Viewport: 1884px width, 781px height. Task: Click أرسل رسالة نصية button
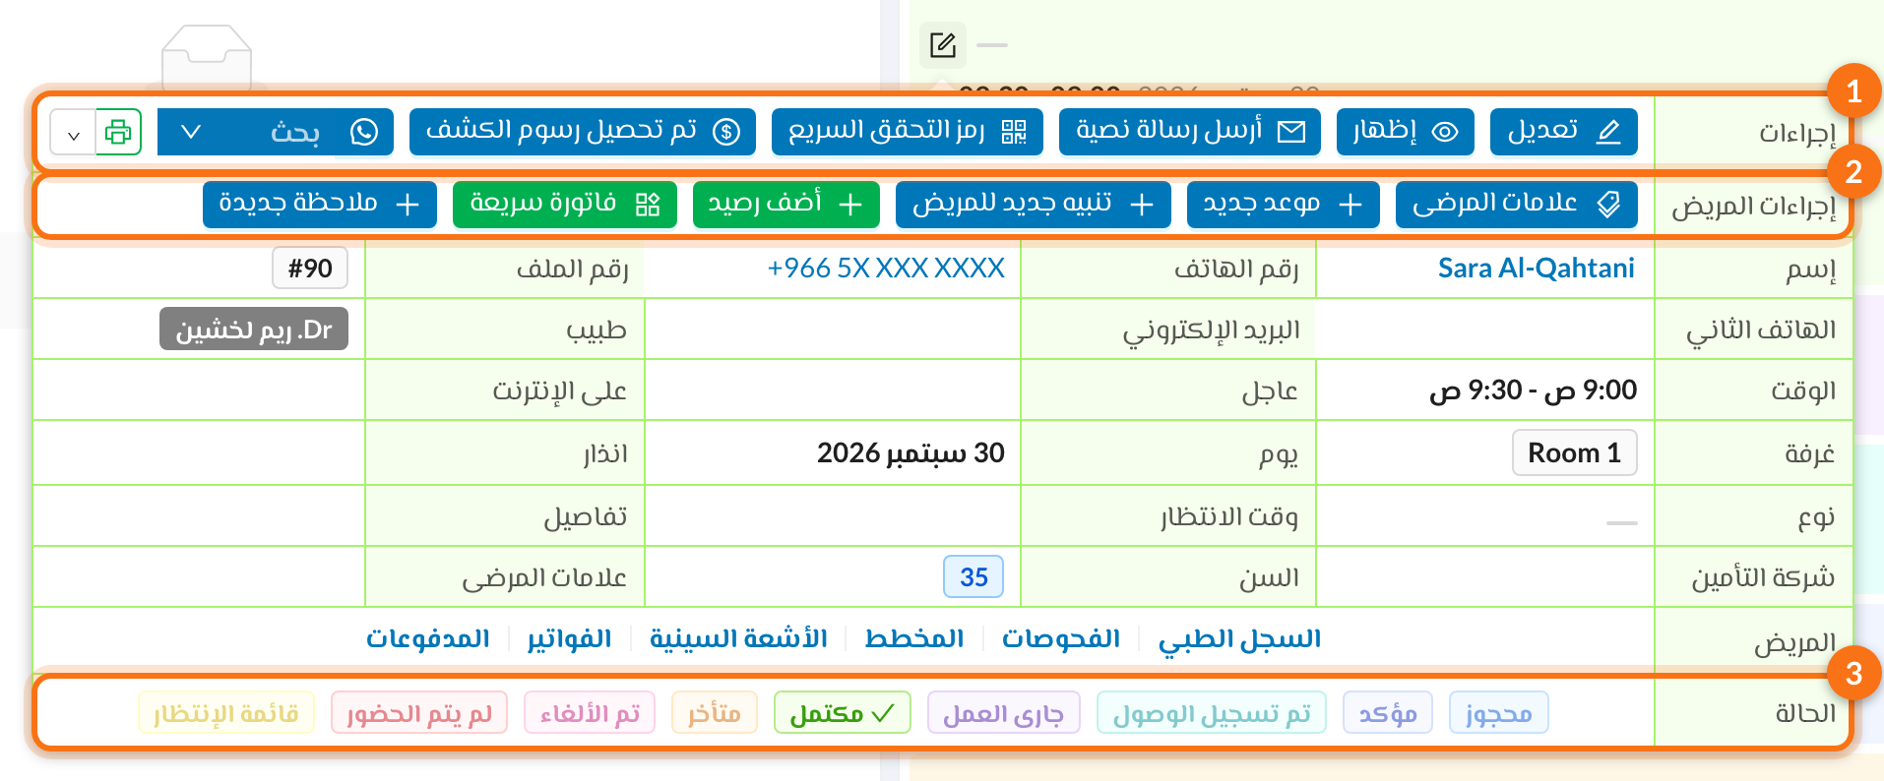click(1190, 132)
